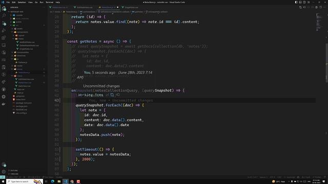Open the Help menu

tap(58, 2)
